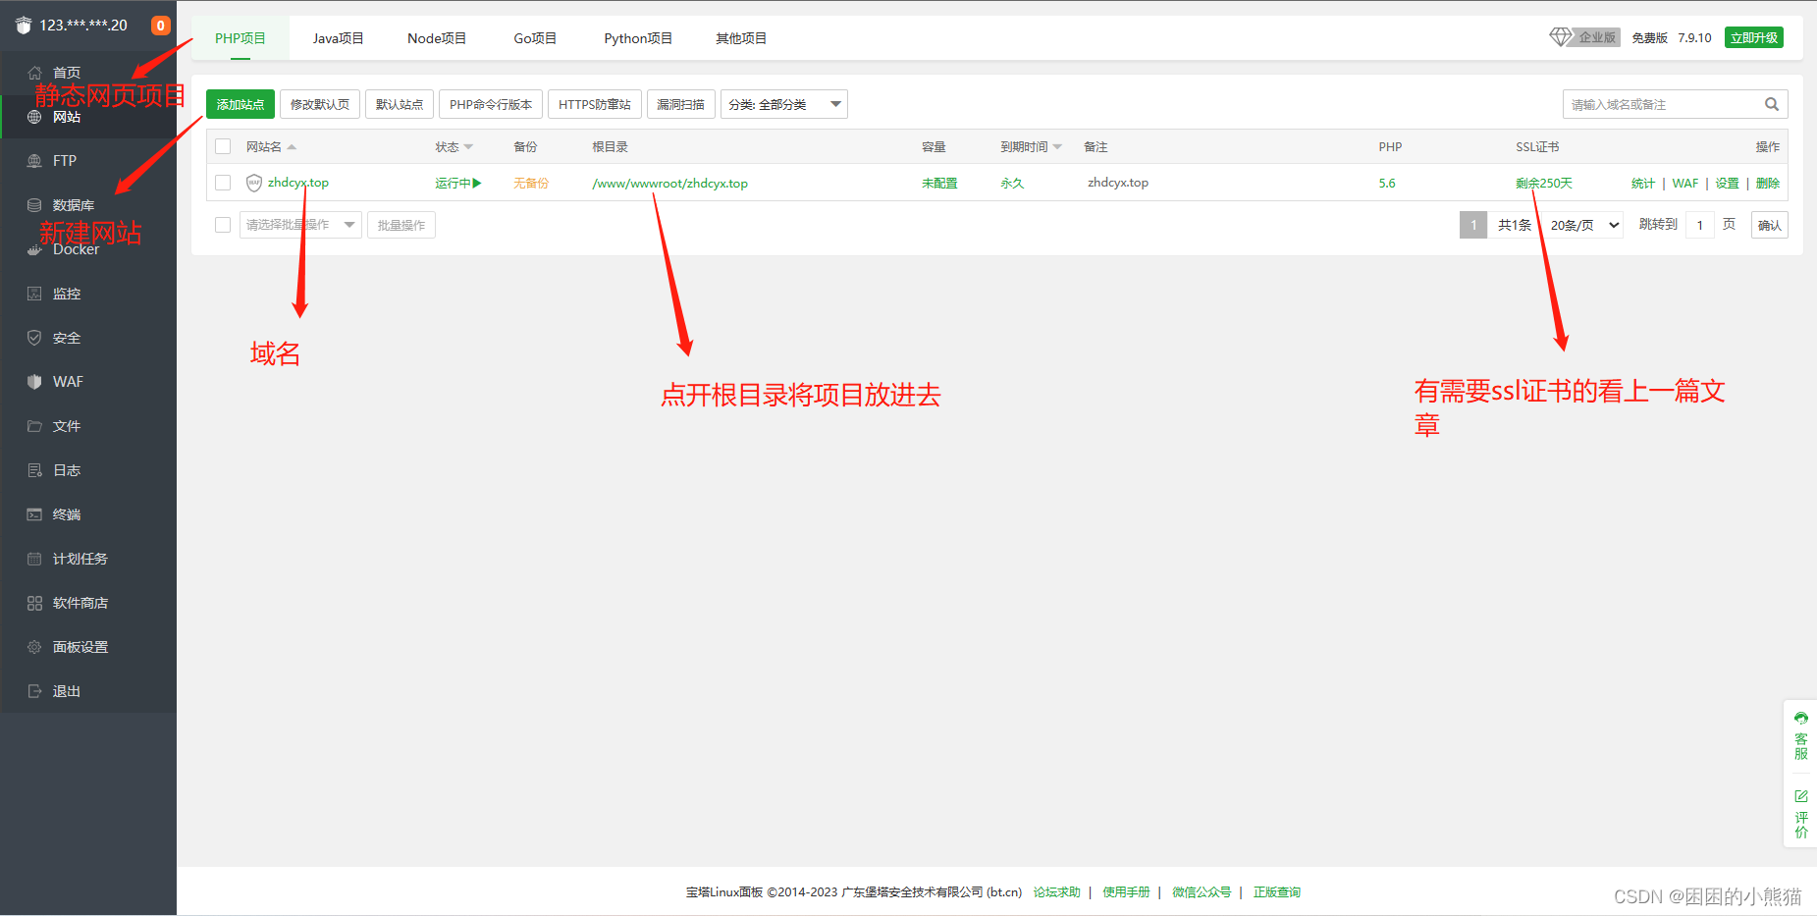Click the 评价 feedback edit icon
The height and width of the screenshot is (916, 1817).
(x=1801, y=796)
